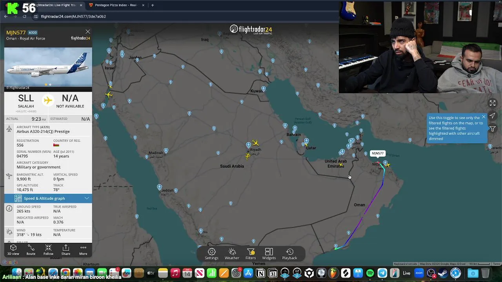502x282 pixels.
Task: Click the MJN577 callsign heading
Action: click(16, 33)
